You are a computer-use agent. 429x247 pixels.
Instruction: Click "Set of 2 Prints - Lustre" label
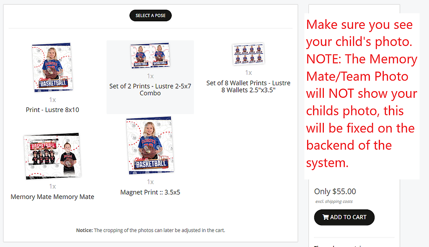click(x=150, y=86)
